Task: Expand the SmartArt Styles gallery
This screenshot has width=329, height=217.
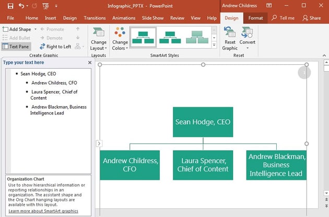Action: pos(214,45)
